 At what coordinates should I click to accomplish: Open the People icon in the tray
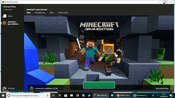(153, 96)
